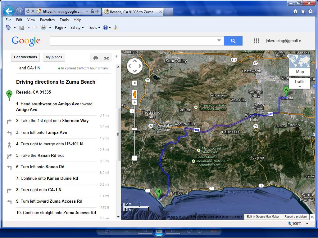Click the browser Back arrow button
The width and height of the screenshot is (318, 238).
(x=8, y=11)
